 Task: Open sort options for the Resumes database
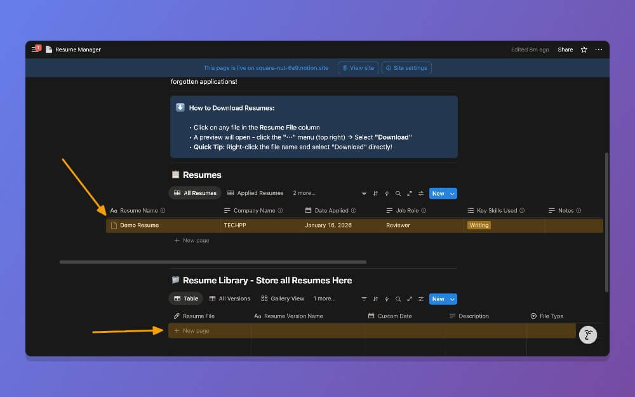[x=375, y=193]
